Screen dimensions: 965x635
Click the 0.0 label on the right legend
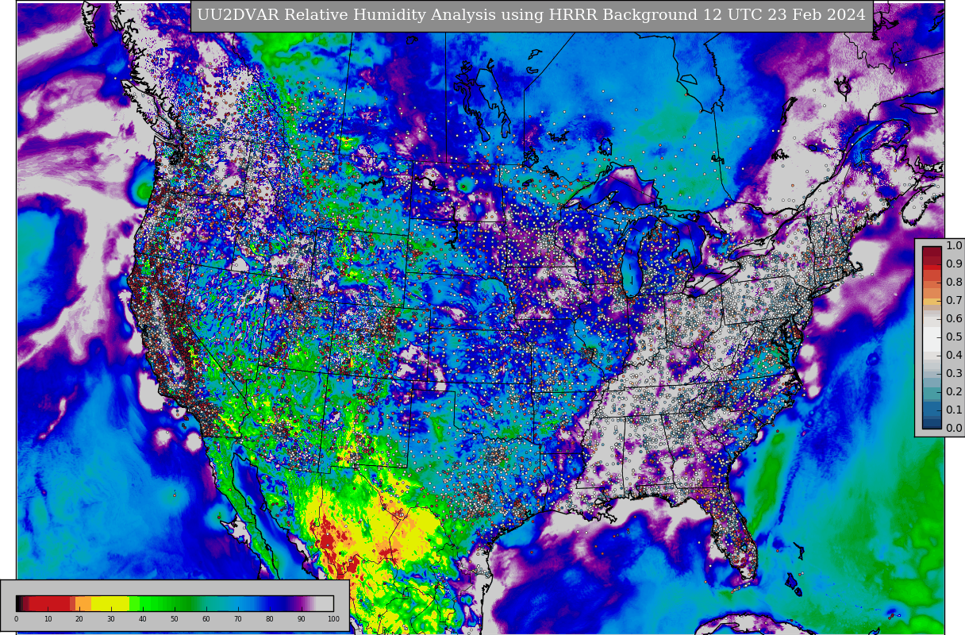pyautogui.click(x=954, y=429)
